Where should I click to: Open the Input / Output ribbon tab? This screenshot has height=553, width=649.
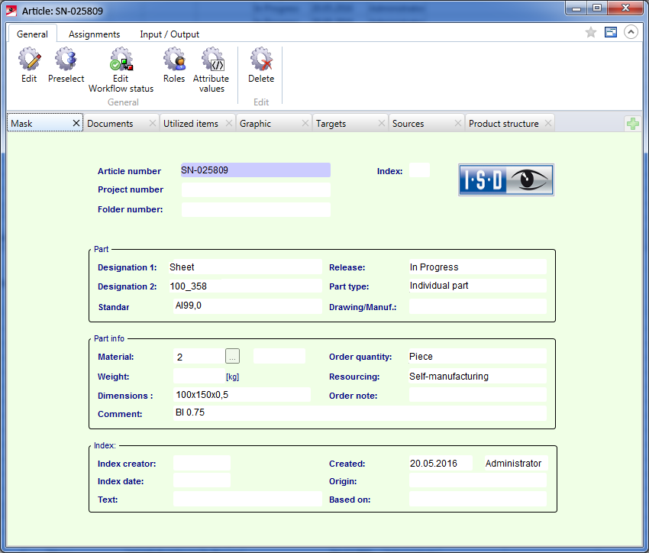[x=170, y=34]
